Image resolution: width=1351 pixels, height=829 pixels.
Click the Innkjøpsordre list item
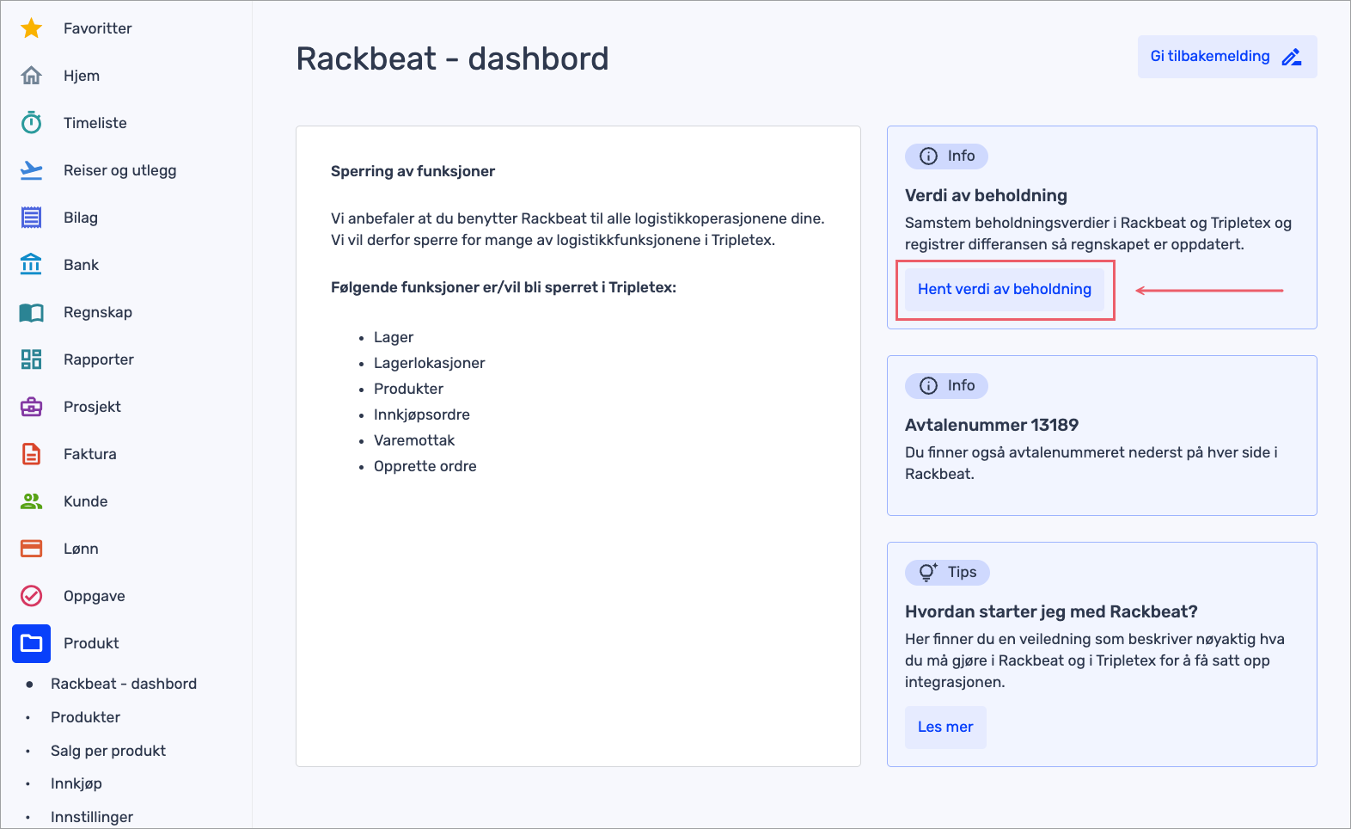pyautogui.click(x=422, y=414)
